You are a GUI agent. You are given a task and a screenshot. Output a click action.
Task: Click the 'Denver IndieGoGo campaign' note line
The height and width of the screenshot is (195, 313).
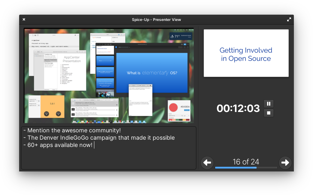99,138
